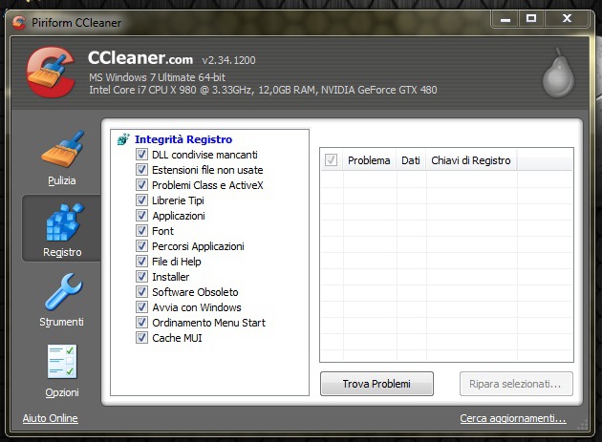
Task: Click the Integrità Registro header icon
Action: click(123, 139)
